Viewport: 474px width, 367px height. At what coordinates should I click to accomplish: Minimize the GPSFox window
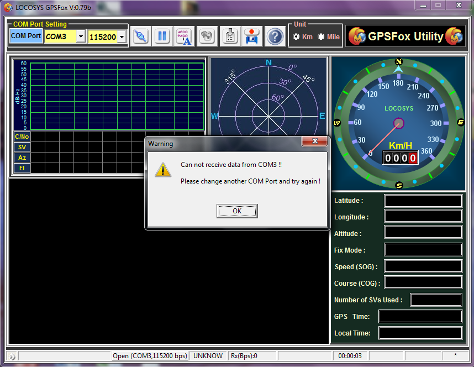coord(423,6)
